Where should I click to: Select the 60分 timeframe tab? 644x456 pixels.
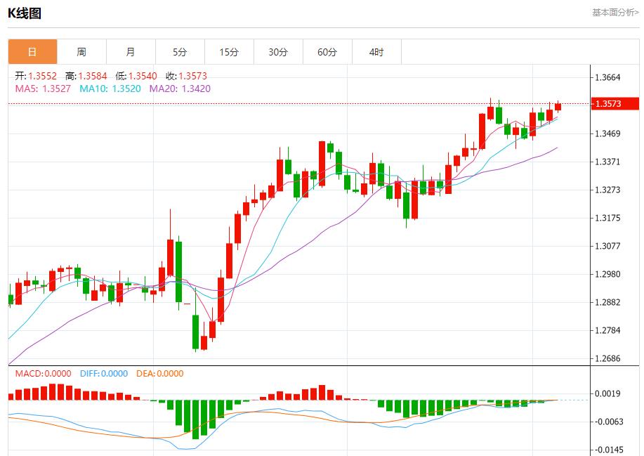[327, 52]
